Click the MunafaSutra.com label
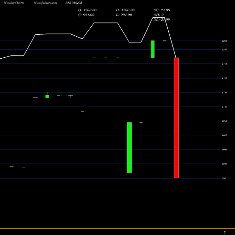The height and width of the screenshot is (235, 235). click(46, 3)
